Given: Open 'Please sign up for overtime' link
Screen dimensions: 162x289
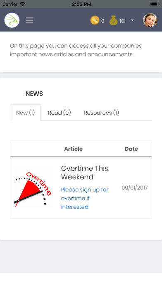Looking at the screenshot, I should pyautogui.click(x=85, y=198).
